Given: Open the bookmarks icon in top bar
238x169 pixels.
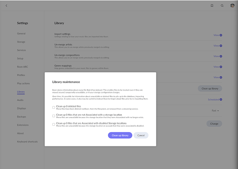Looking at the screenshot, I should pyautogui.click(x=212, y=6).
